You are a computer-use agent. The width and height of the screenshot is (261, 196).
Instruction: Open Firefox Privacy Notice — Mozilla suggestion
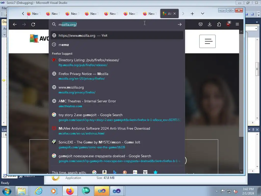[117, 76]
